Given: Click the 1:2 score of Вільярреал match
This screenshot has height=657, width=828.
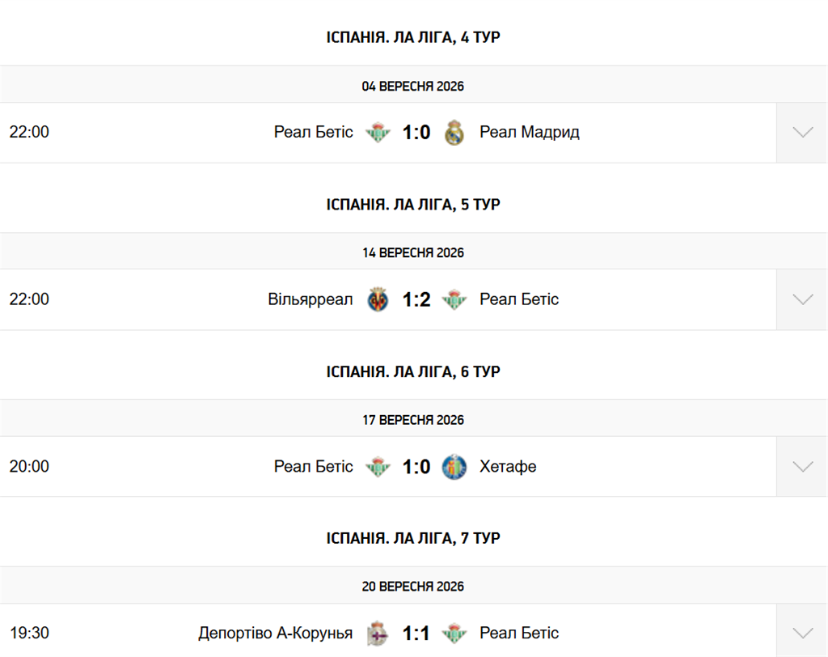Looking at the screenshot, I should (x=416, y=299).
